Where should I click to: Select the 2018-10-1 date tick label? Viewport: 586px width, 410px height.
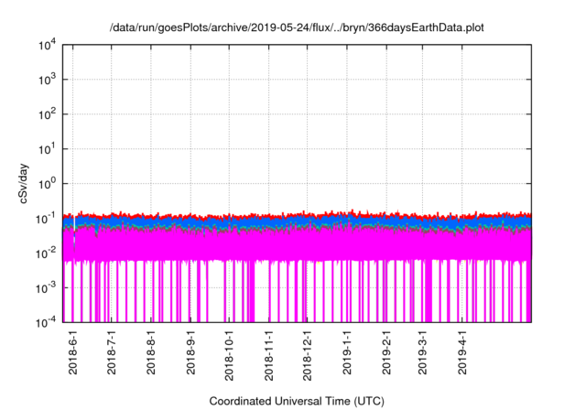pos(229,356)
